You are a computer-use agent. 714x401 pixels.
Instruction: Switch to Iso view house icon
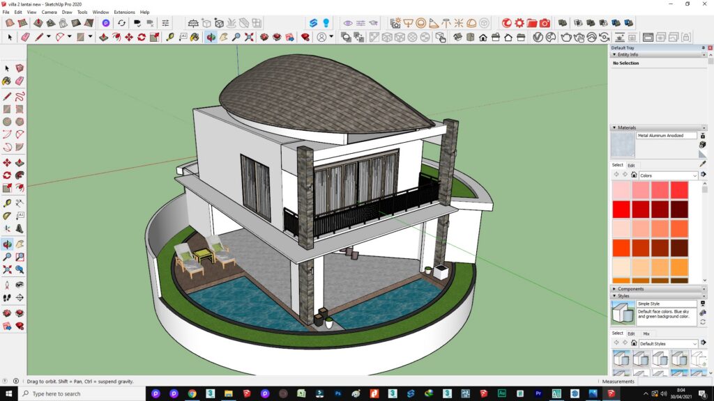[457, 38]
